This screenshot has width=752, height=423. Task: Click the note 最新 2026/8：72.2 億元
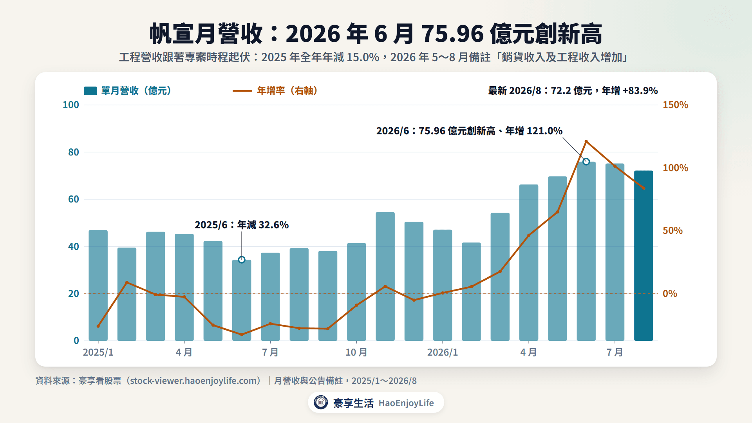[x=573, y=91]
